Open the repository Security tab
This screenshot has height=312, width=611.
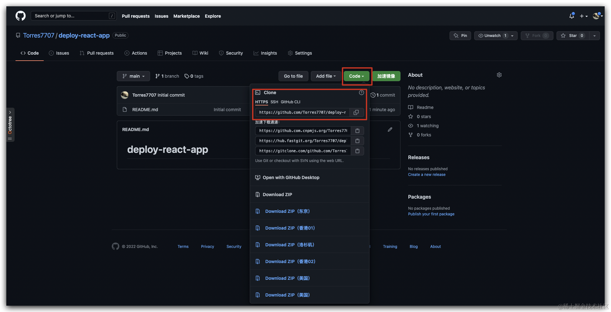click(x=231, y=53)
